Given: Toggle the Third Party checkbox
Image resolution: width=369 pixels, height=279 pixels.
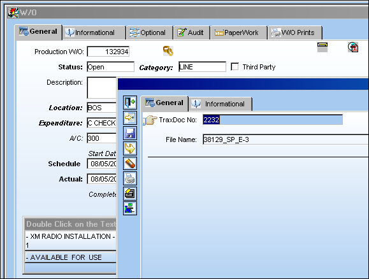Looking at the screenshot, I should point(235,67).
